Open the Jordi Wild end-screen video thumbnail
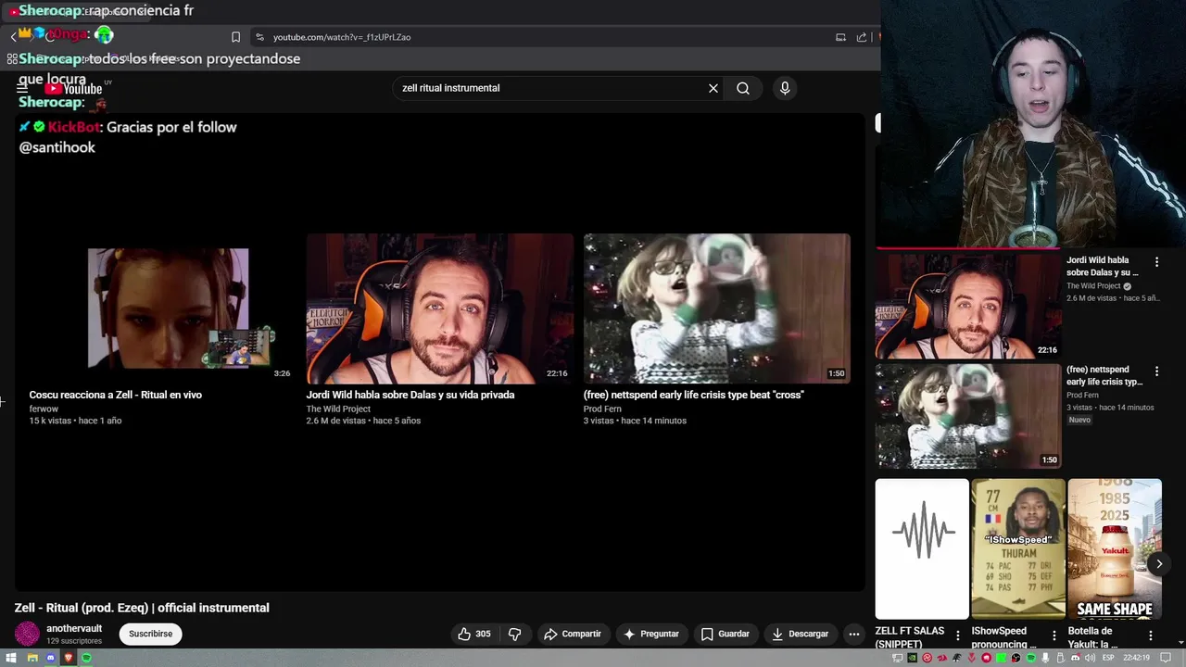 [439, 308]
